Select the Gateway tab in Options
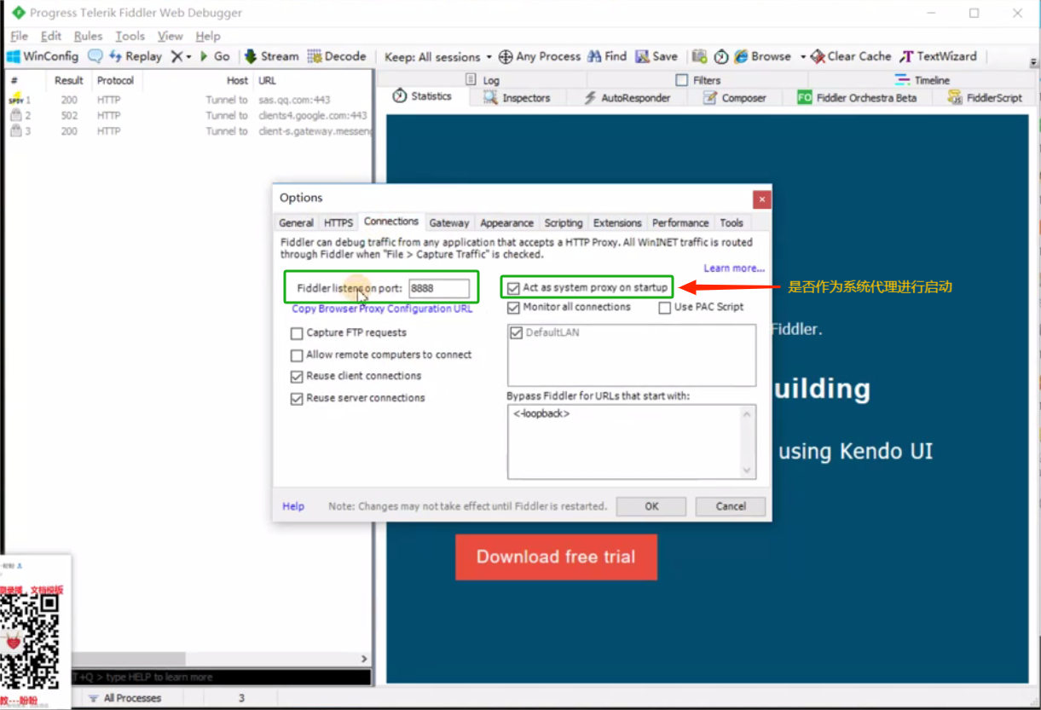The height and width of the screenshot is (710, 1041). [x=449, y=222]
